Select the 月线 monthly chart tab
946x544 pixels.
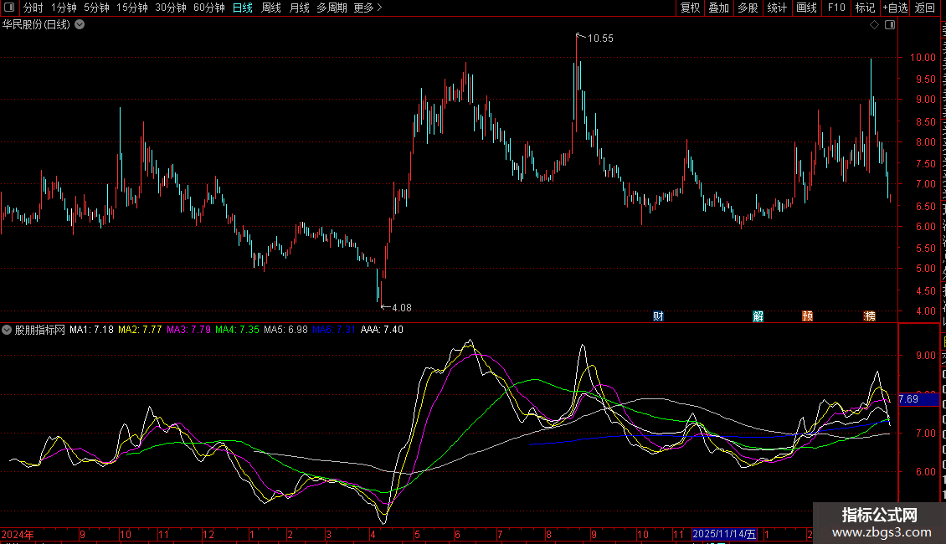click(299, 8)
